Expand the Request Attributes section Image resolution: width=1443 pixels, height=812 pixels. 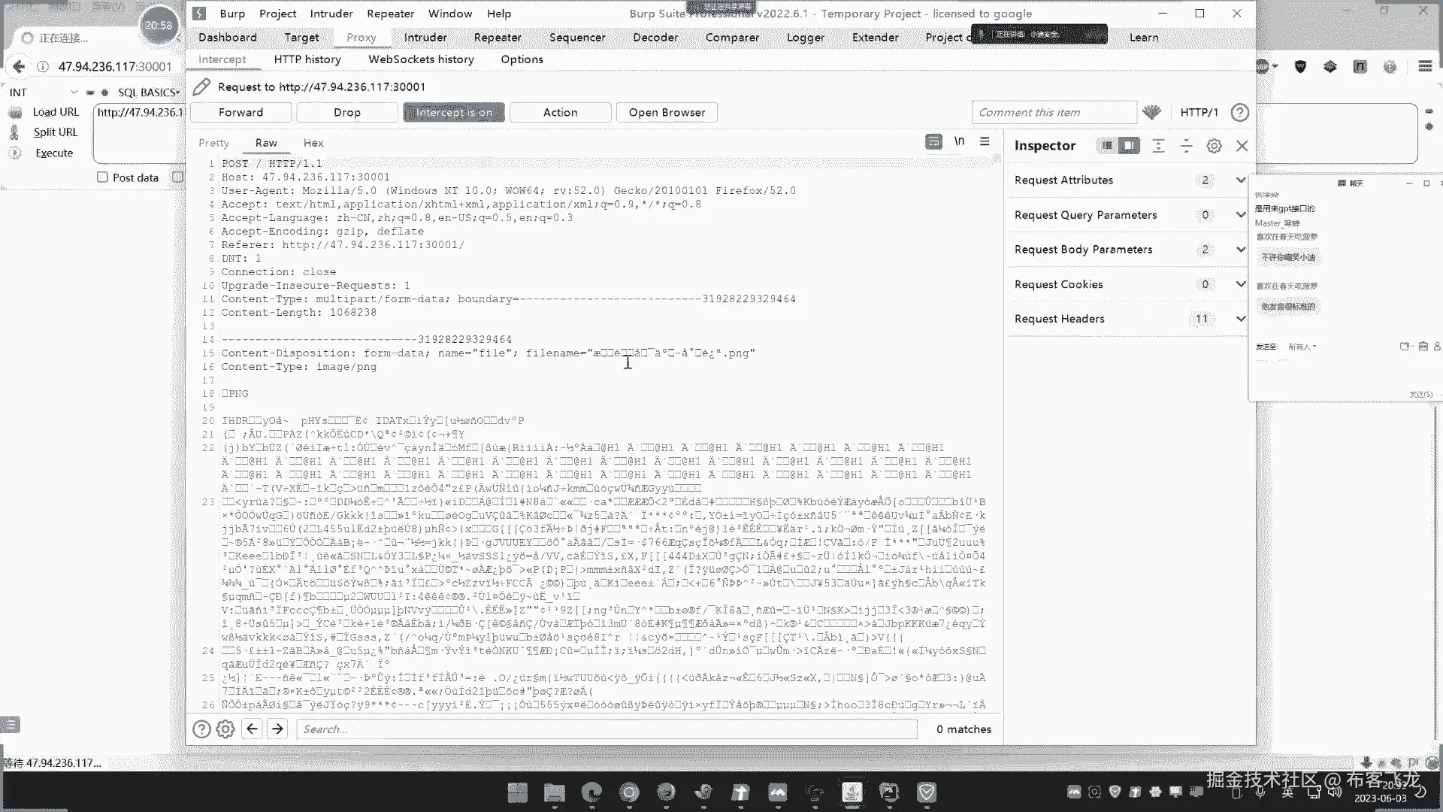1240,180
